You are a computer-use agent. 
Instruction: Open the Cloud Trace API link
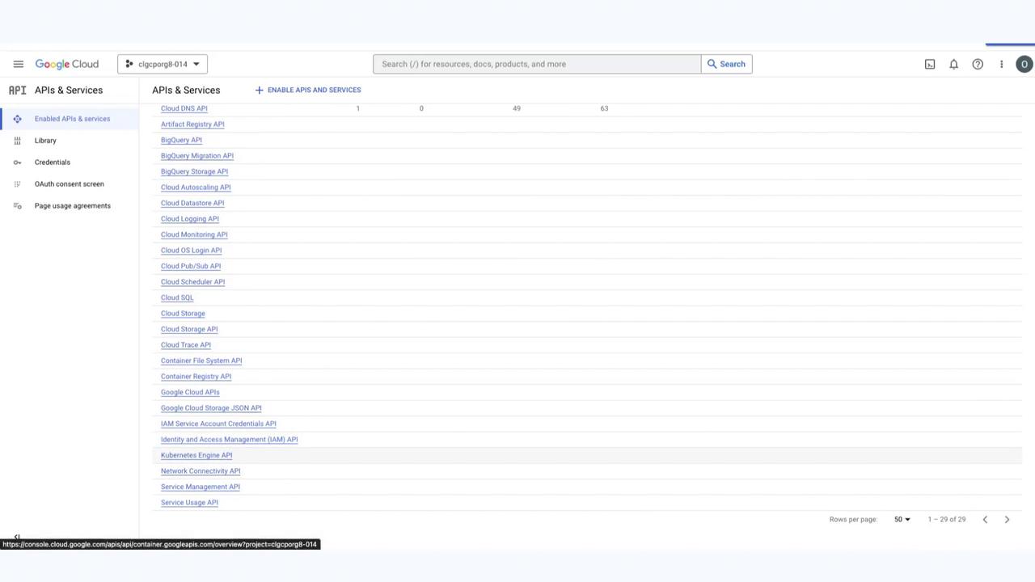186,345
